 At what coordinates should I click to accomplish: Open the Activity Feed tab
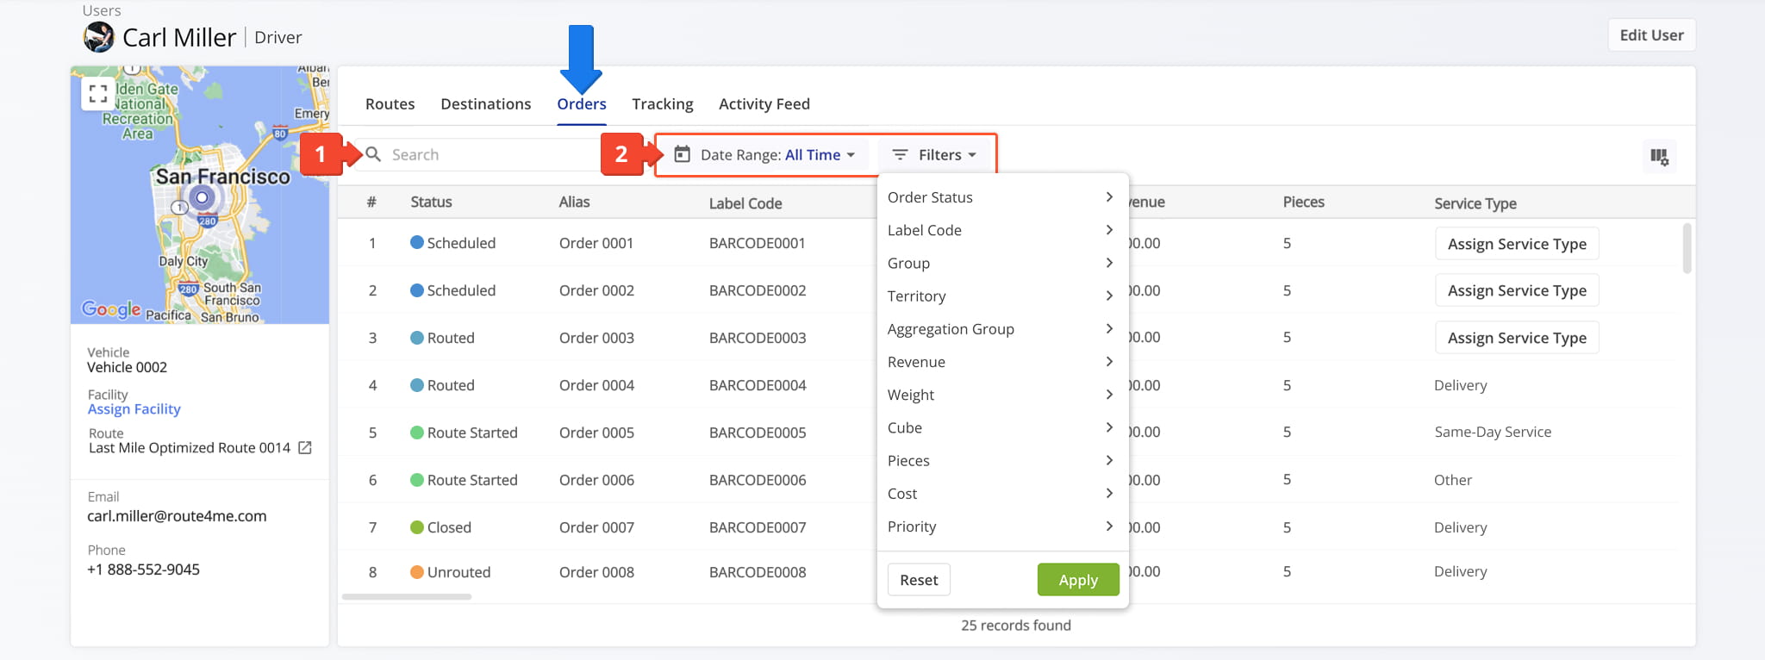(764, 104)
